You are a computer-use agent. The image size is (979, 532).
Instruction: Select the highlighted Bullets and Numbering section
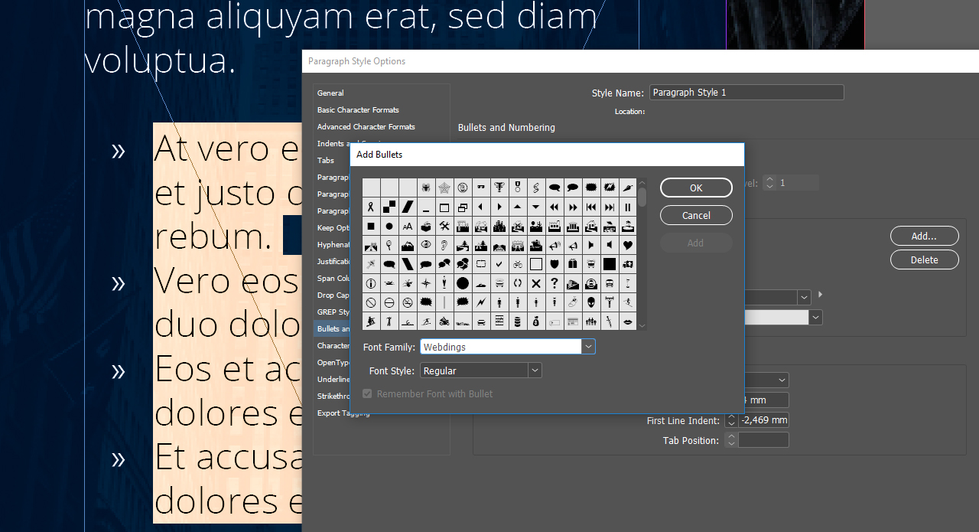click(x=333, y=328)
